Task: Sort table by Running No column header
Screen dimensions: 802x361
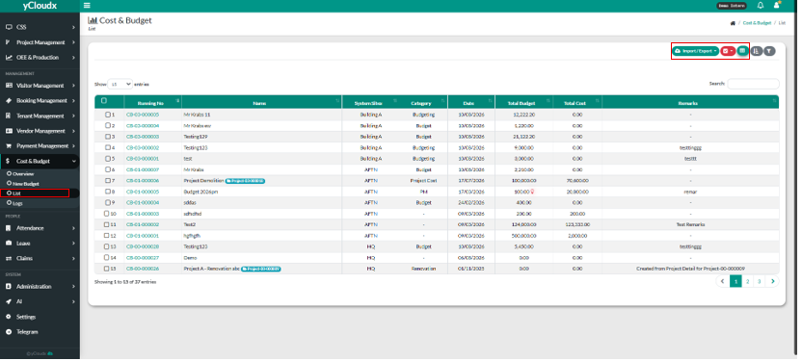Action: point(152,103)
